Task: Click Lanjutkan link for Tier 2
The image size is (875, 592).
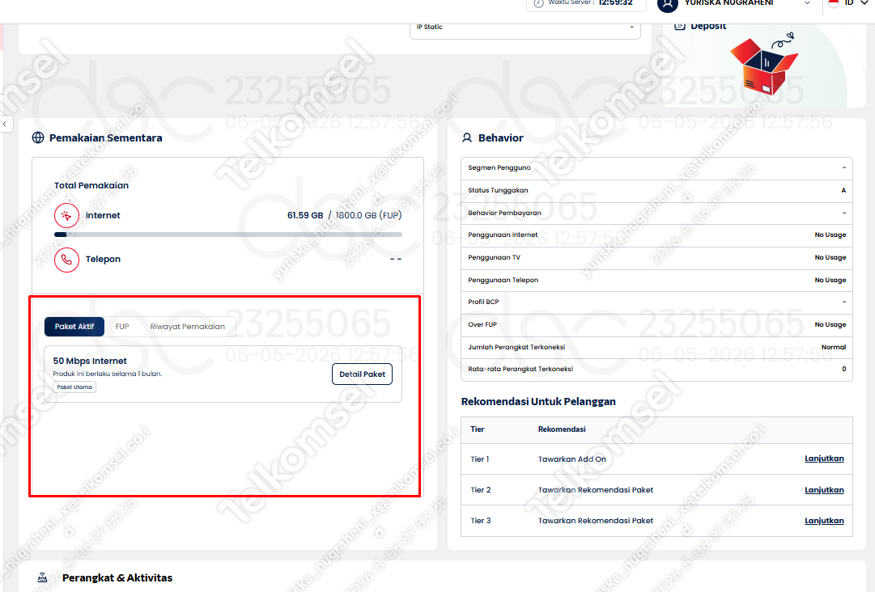Action: 824,490
